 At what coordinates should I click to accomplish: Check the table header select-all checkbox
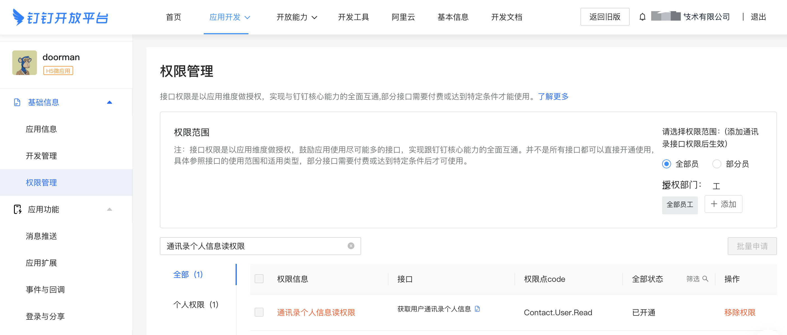pyautogui.click(x=259, y=279)
